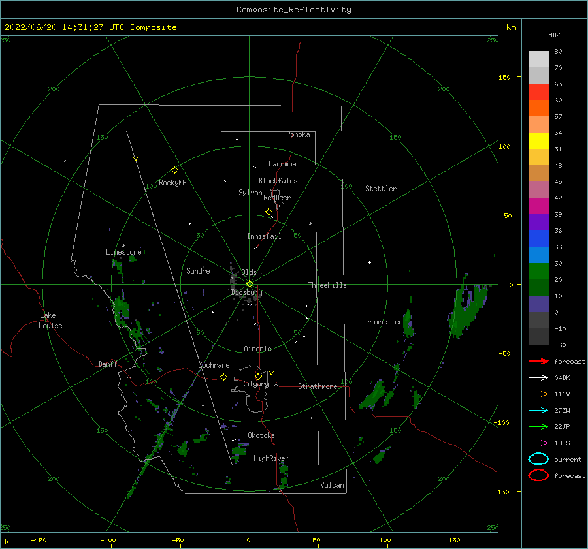Select the RockyMH label
This screenshot has height=549, width=588.
(172, 183)
